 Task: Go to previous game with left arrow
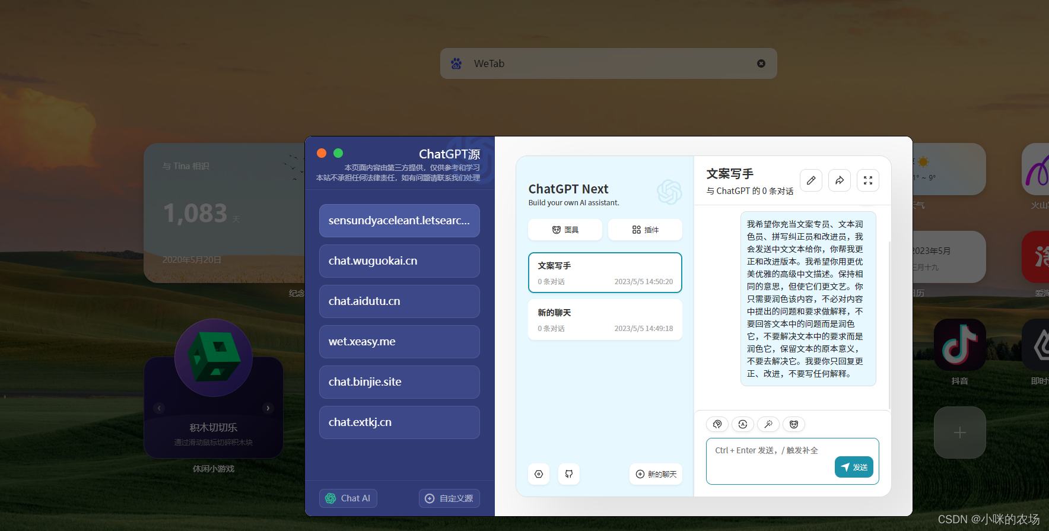click(159, 408)
